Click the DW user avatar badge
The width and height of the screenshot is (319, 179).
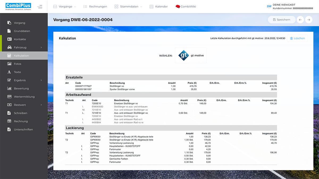269,7
